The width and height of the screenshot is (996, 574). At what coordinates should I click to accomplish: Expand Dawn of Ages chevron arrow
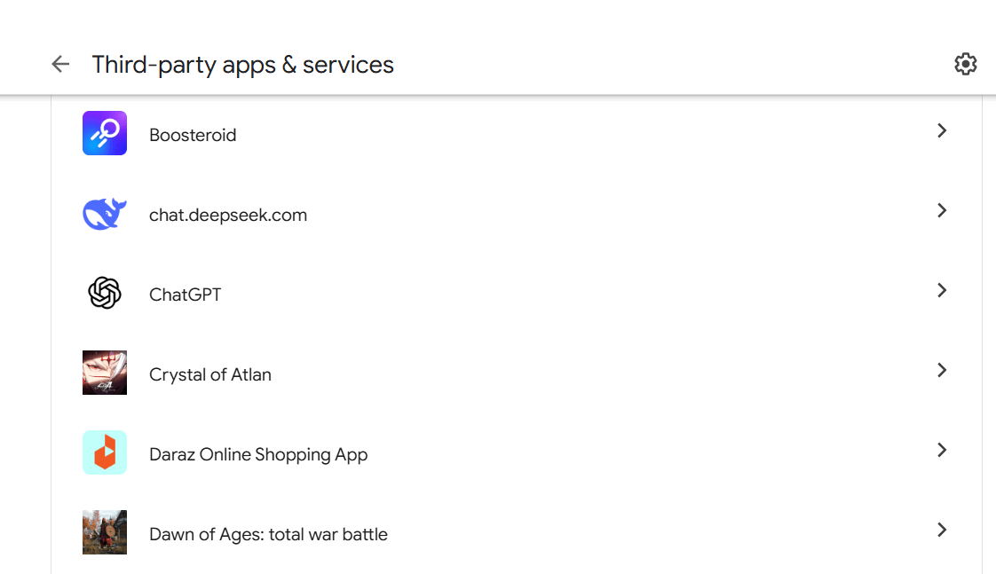tap(942, 531)
